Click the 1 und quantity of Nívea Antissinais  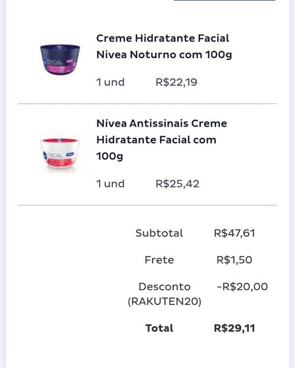(x=110, y=183)
